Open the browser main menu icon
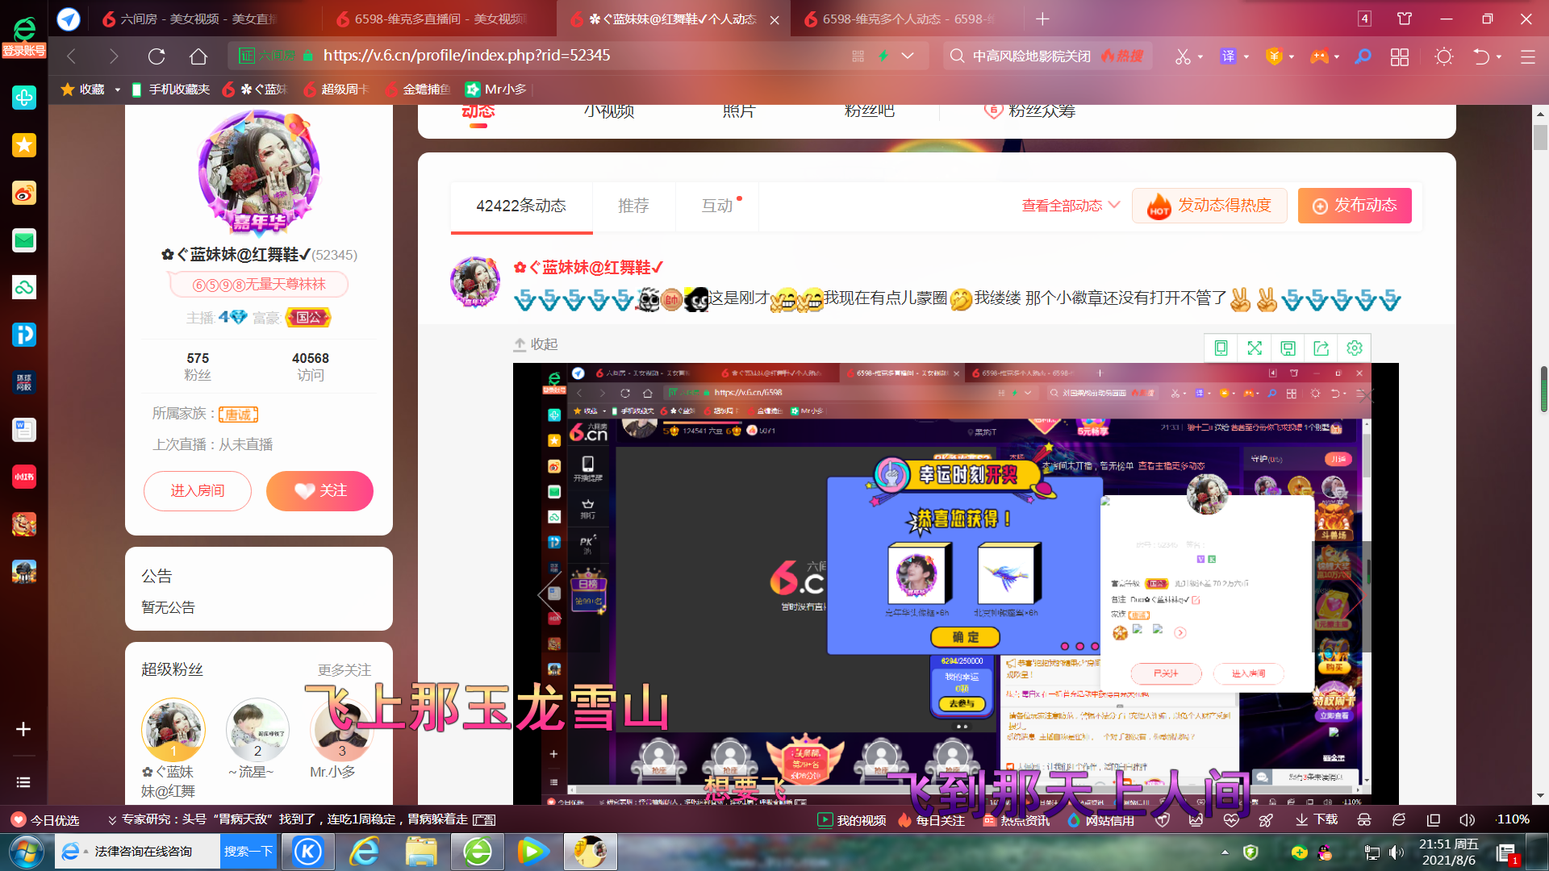Image resolution: width=1549 pixels, height=871 pixels. 1527,56
